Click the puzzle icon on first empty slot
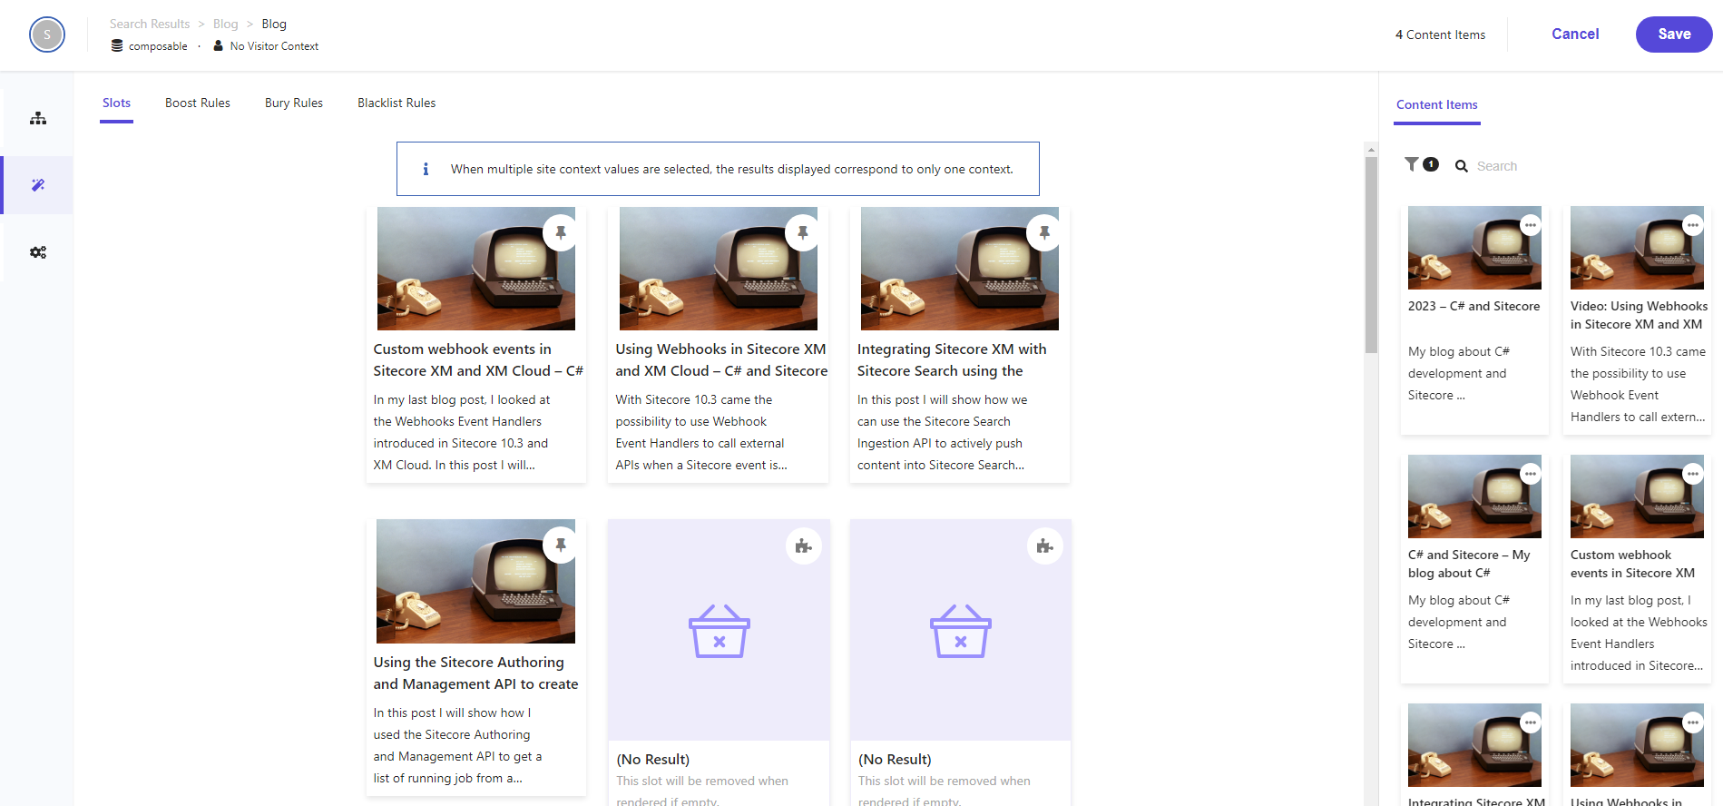This screenshot has height=806, width=1723. tap(803, 546)
